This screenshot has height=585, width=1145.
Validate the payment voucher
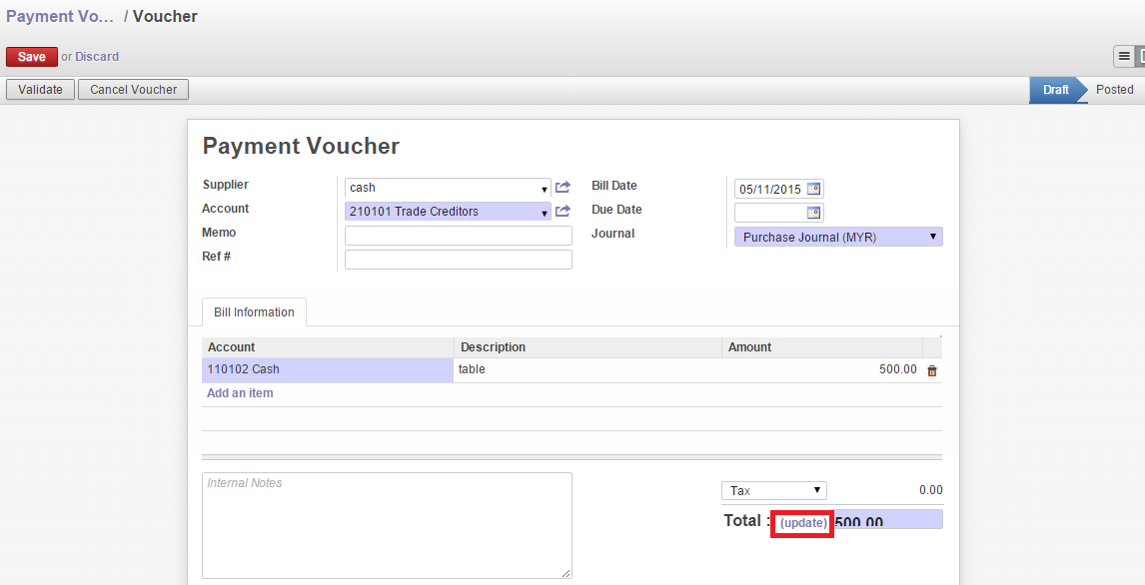click(x=39, y=89)
